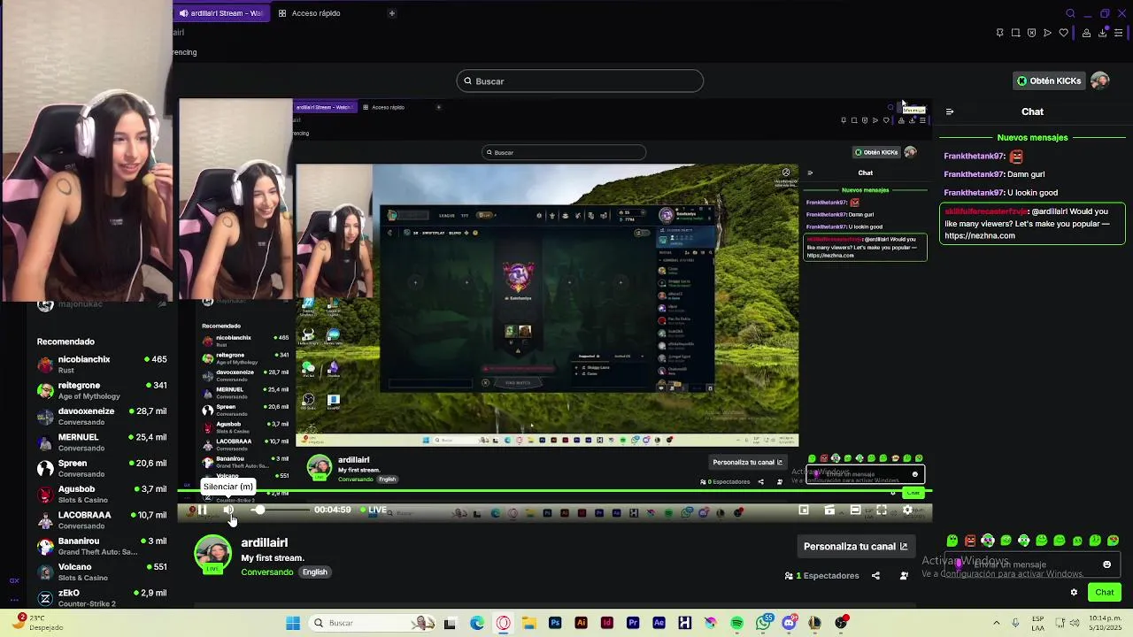Open davooxeneize recommended channel
This screenshot has width=1133, height=637.
pyautogui.click(x=102, y=416)
